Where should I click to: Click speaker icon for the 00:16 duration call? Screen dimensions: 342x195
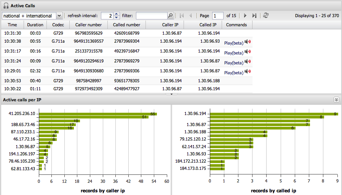point(248,51)
